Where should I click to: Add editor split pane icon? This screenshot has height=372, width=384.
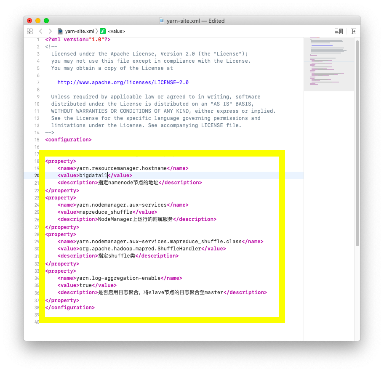coord(353,31)
